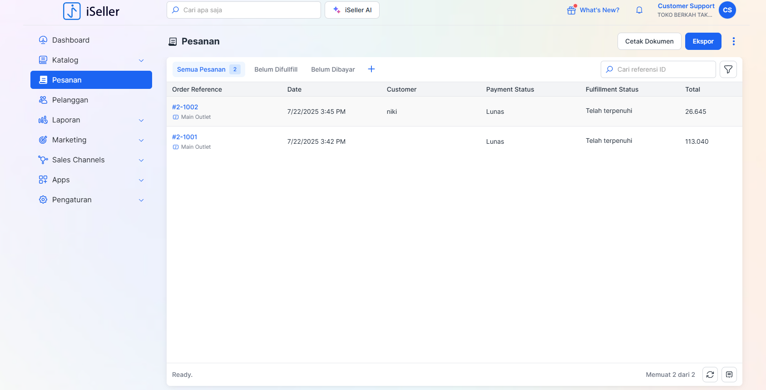Switch to Belum Difullfill tab

[x=276, y=69]
